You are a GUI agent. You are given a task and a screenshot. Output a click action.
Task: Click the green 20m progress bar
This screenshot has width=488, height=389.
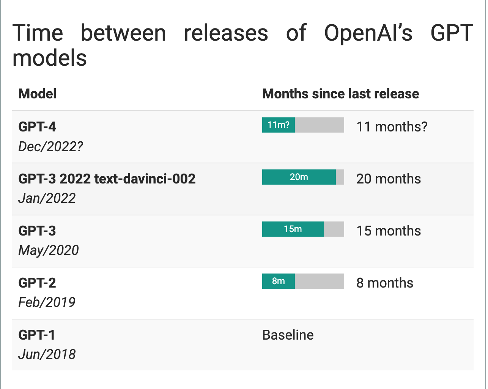tap(299, 177)
